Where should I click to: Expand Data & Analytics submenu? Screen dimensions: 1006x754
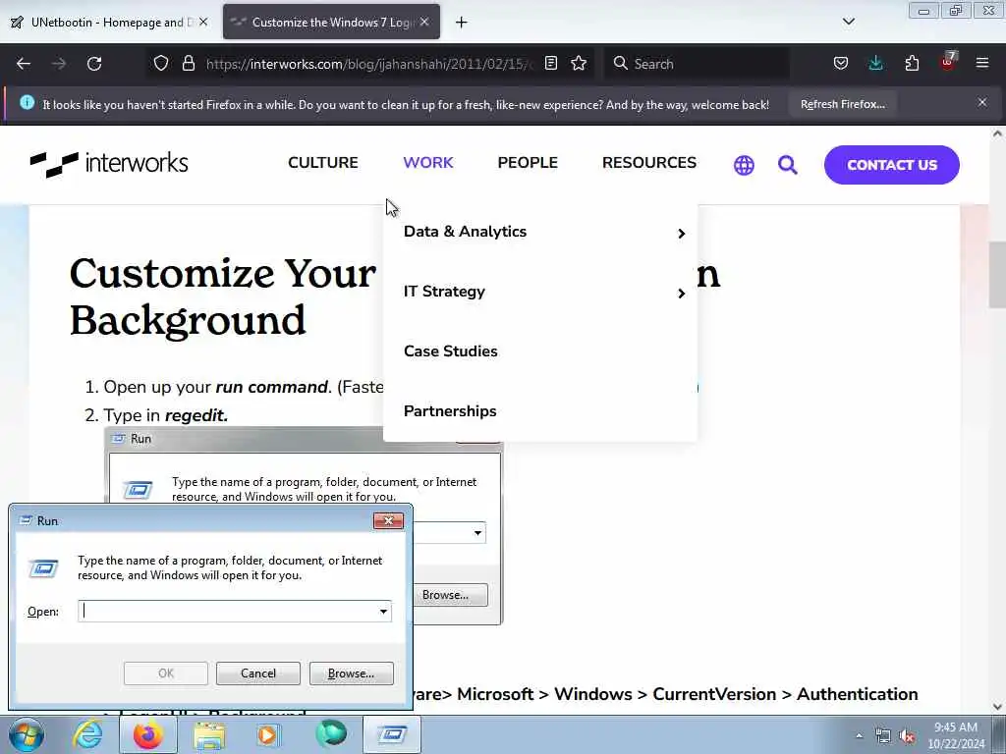[x=682, y=234]
